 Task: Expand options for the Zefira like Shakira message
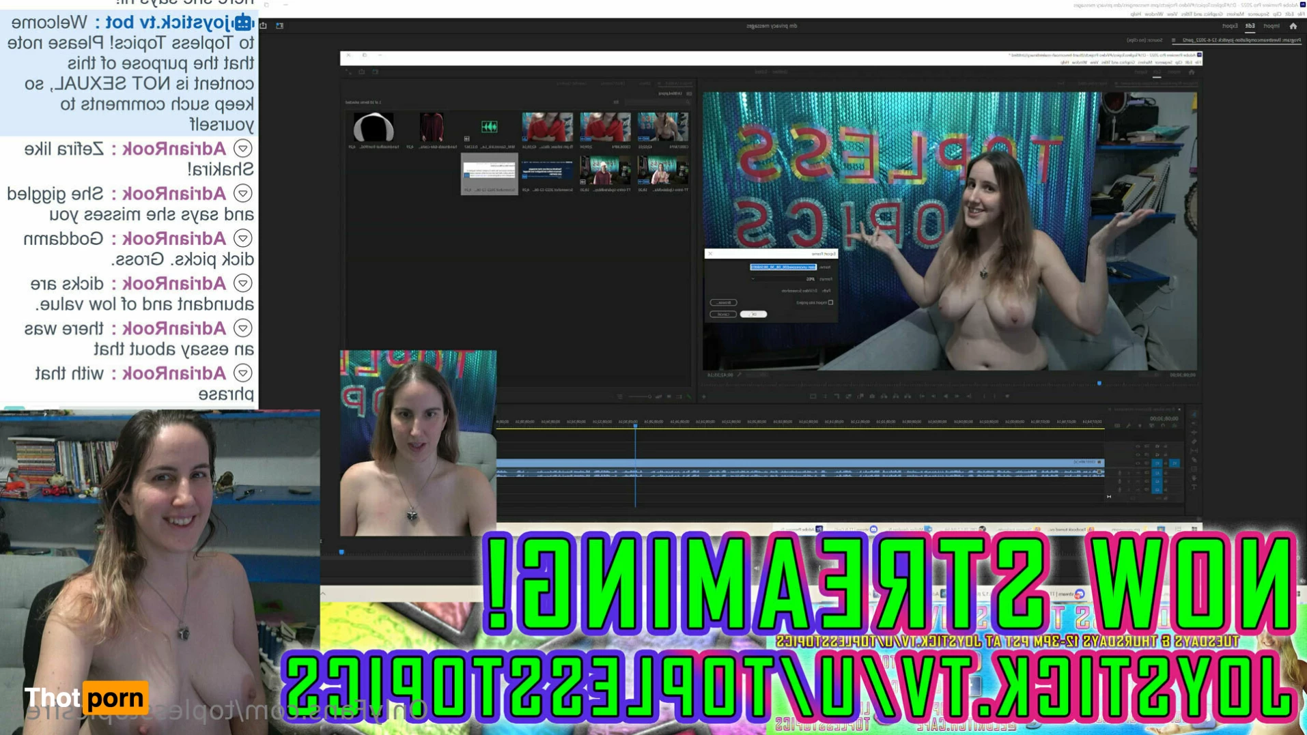click(243, 149)
